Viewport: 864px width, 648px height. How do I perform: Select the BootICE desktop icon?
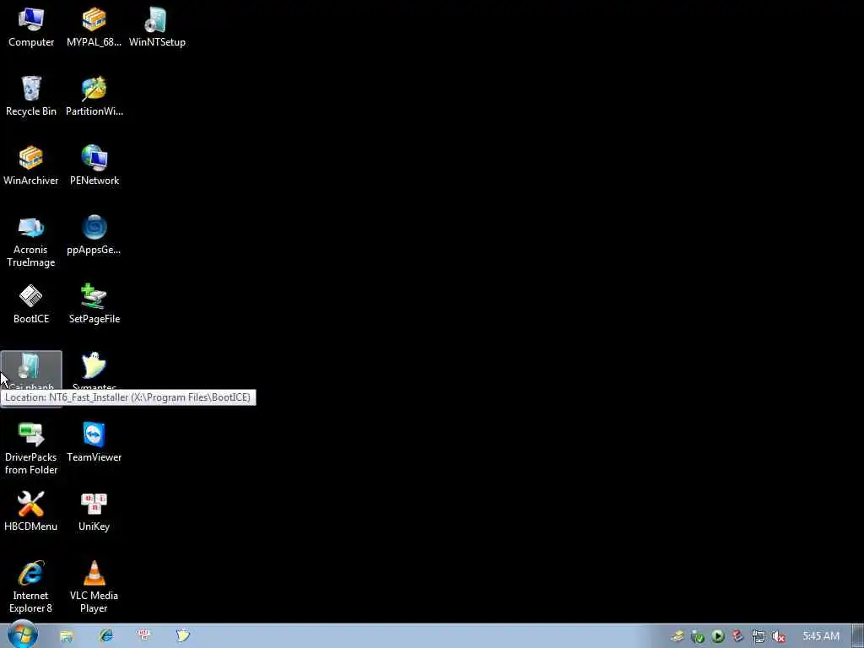(31, 304)
